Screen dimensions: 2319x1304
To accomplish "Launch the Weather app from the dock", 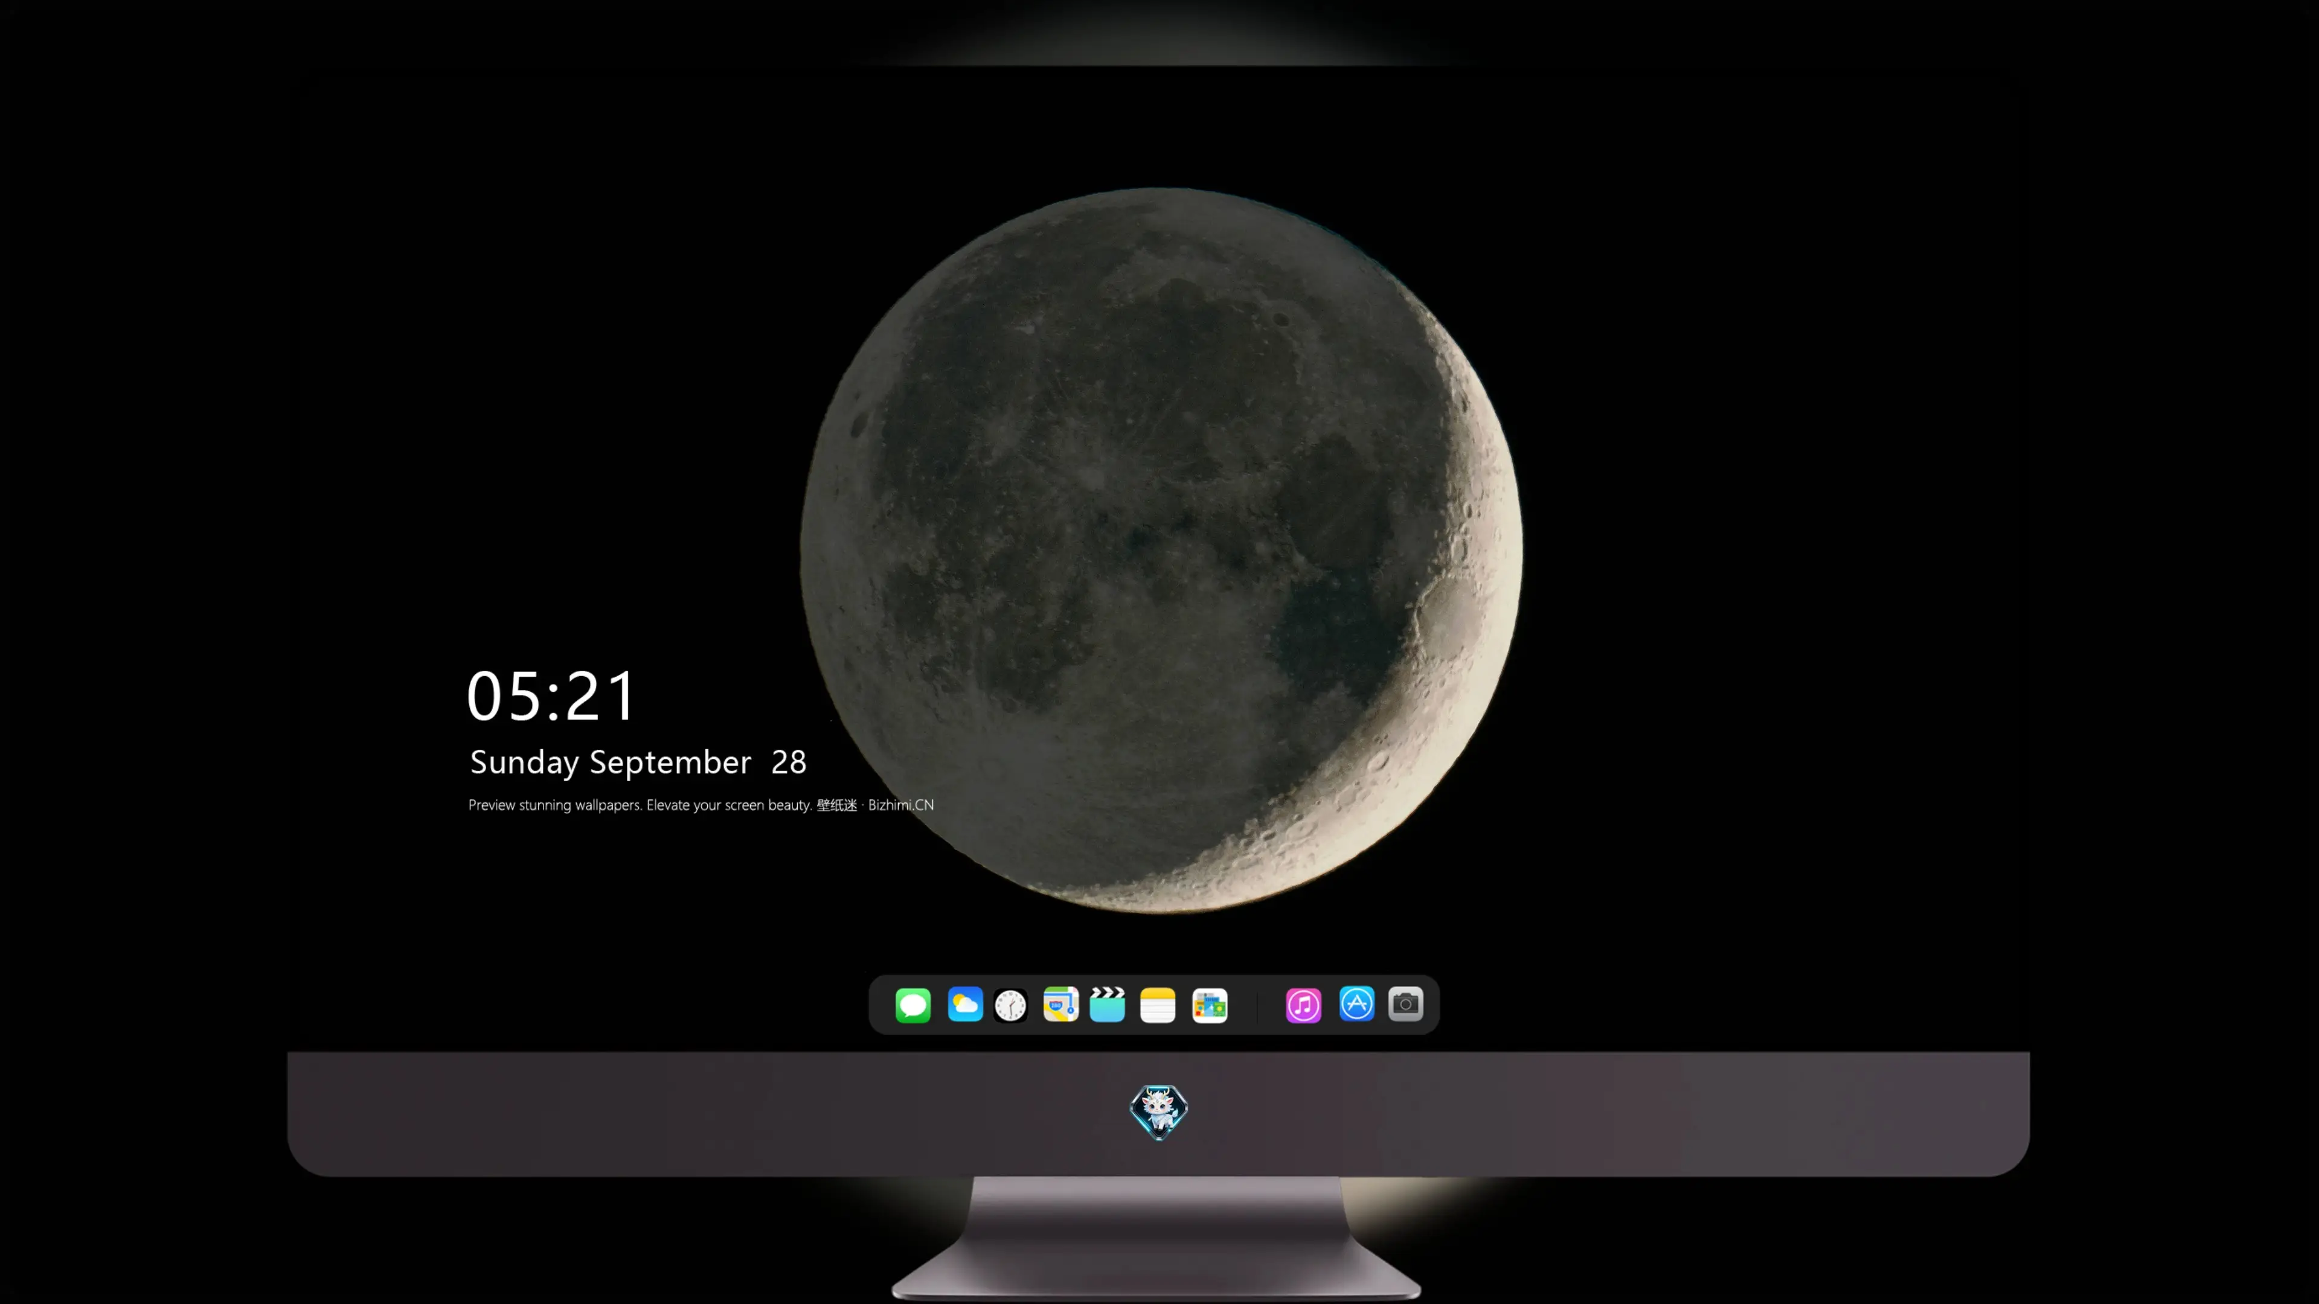I will point(965,1005).
